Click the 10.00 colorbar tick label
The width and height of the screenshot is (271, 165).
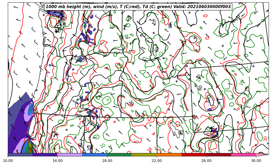[x=8, y=161]
